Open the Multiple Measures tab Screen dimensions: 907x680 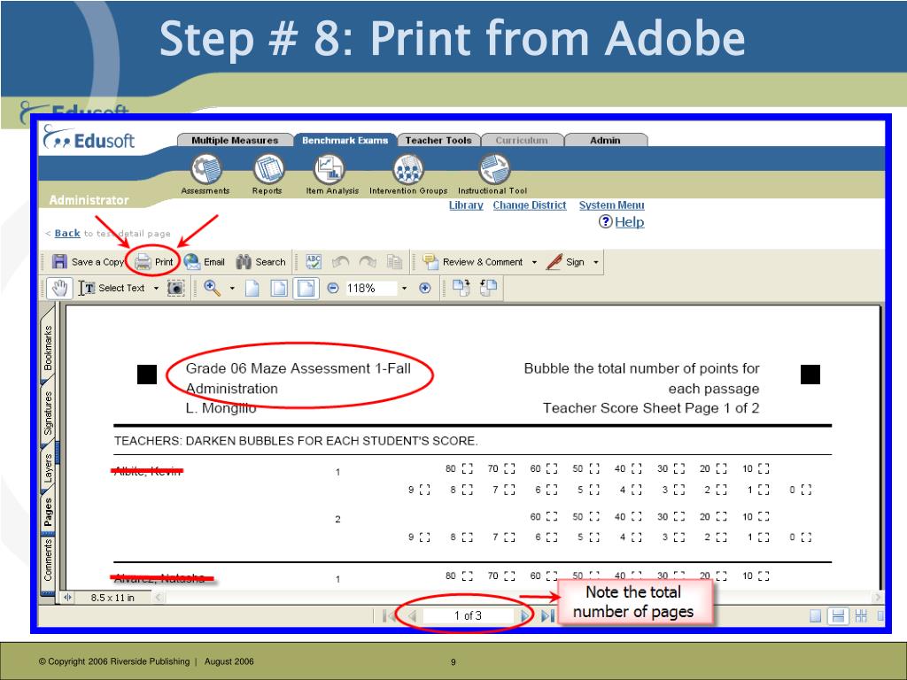pyautogui.click(x=235, y=140)
